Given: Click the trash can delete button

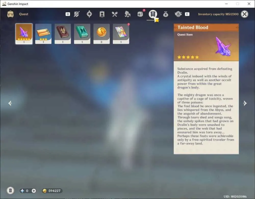Looking at the screenshot, I should click(x=10, y=191).
